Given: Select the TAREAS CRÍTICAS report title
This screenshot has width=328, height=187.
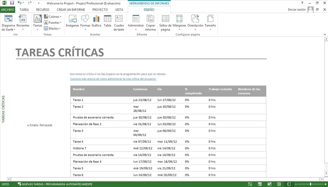Looking at the screenshot, I should pyautogui.click(x=60, y=53).
